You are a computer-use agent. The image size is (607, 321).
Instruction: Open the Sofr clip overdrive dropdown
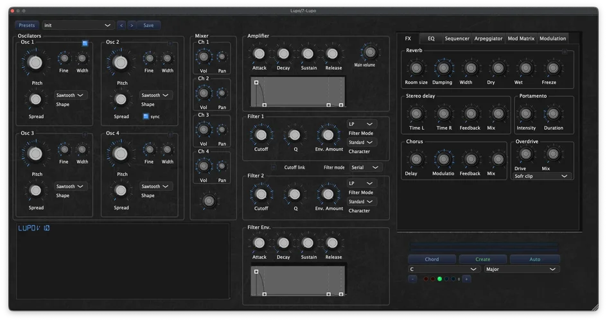pos(541,176)
